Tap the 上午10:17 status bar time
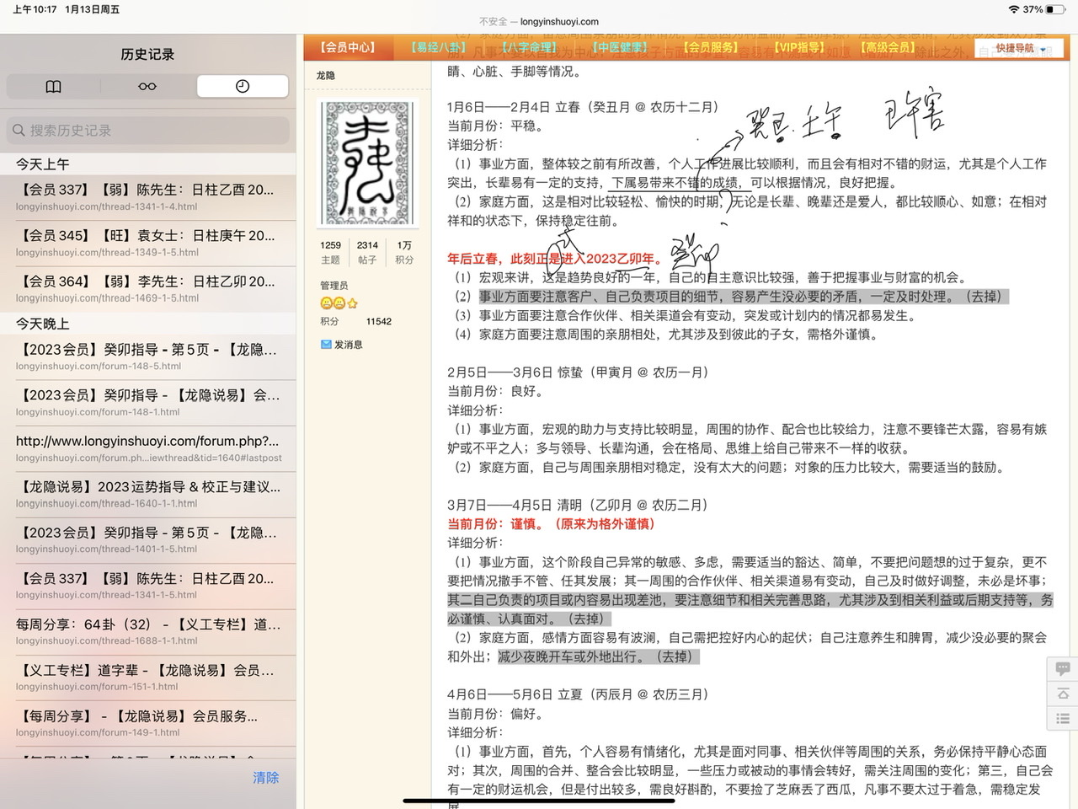The image size is (1078, 809). [35, 9]
